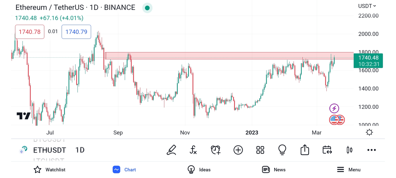Open the drawing tools pencil icon
The height and width of the screenshot is (178, 396).
(x=171, y=150)
